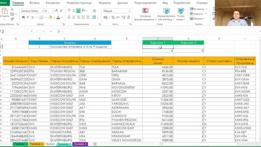Click the Вариант 1 green header cell
Screen dimensions: 261x147
click(x=158, y=42)
